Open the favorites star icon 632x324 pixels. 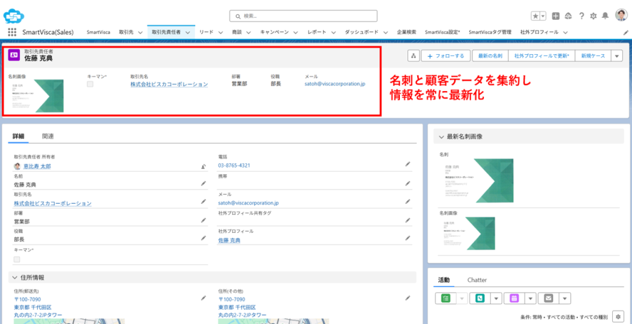[535, 16]
